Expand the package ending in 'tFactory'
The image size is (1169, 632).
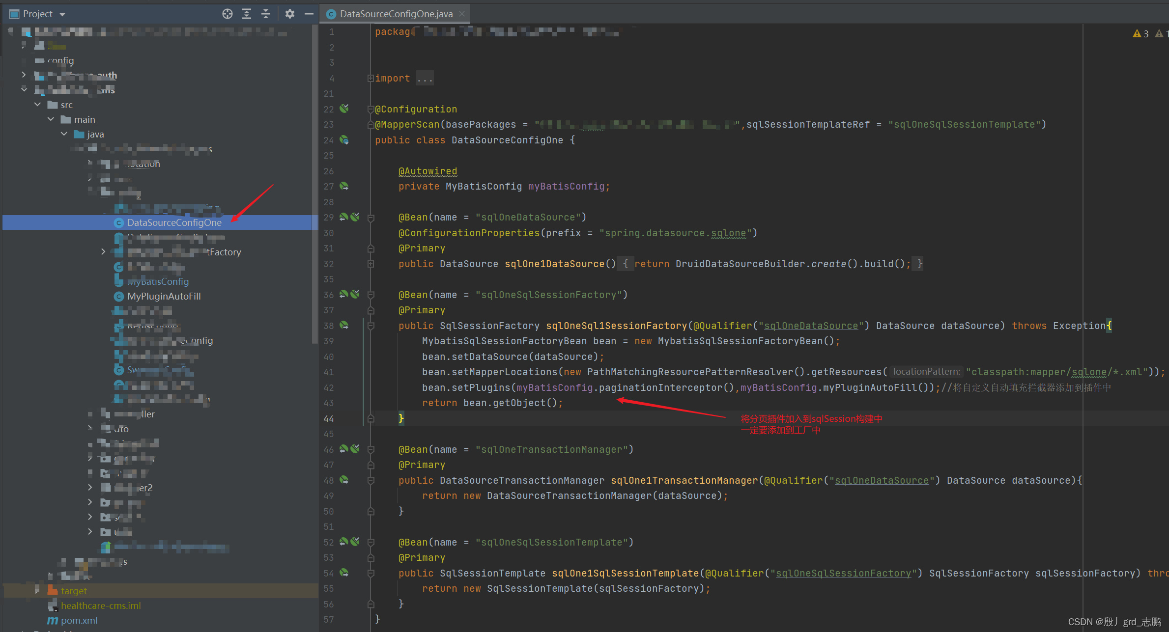pos(103,252)
